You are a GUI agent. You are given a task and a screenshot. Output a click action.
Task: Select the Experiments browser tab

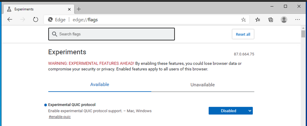pyautogui.click(x=35, y=9)
